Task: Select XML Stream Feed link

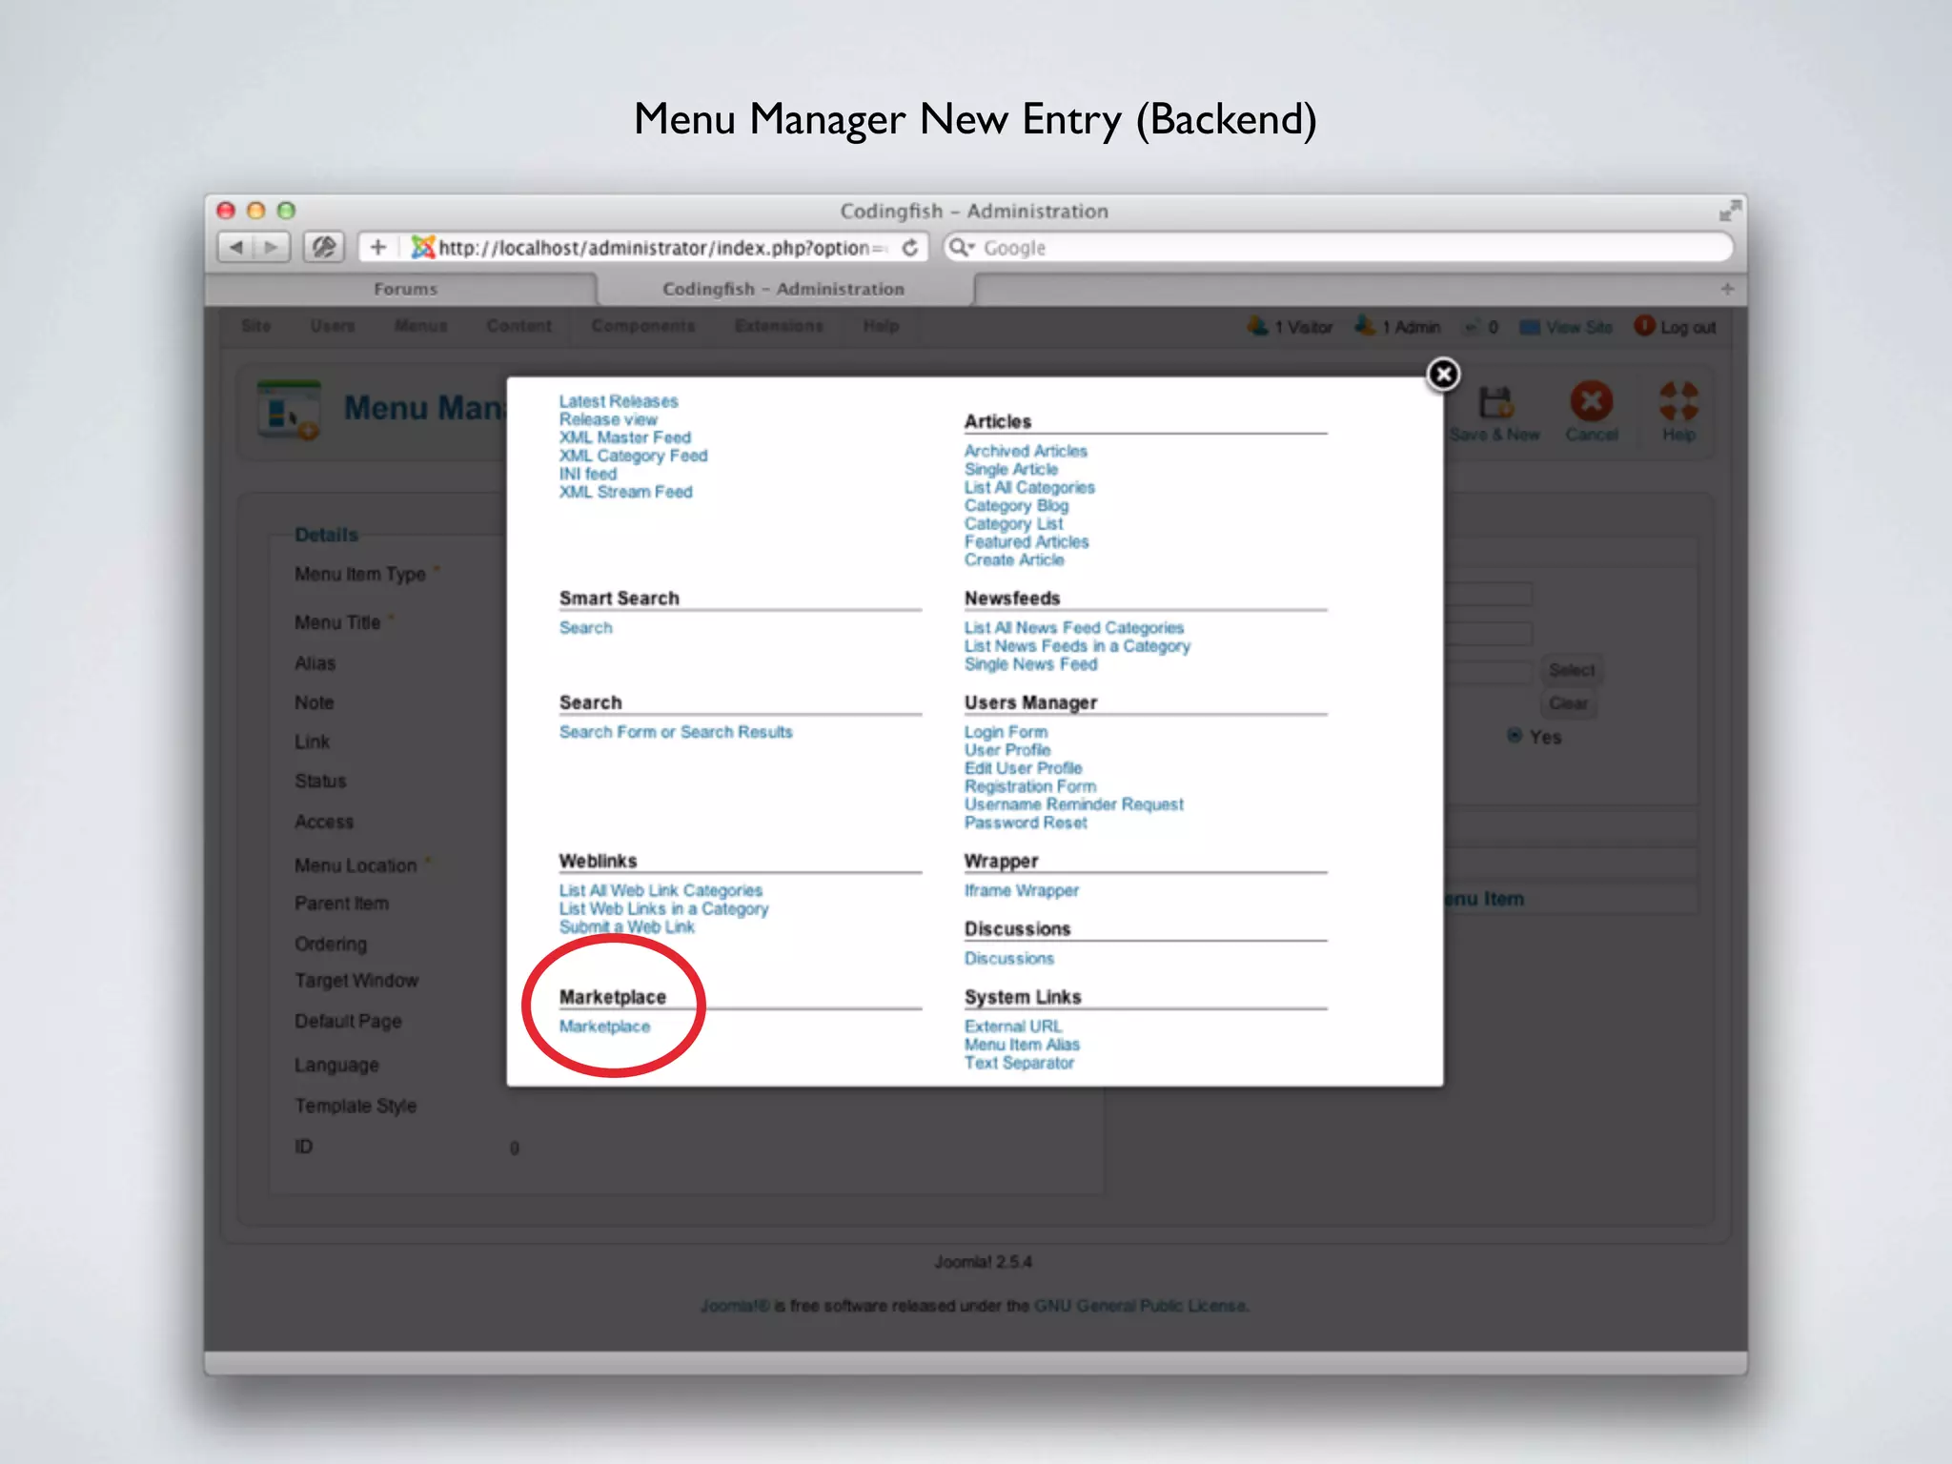Action: 626,492
